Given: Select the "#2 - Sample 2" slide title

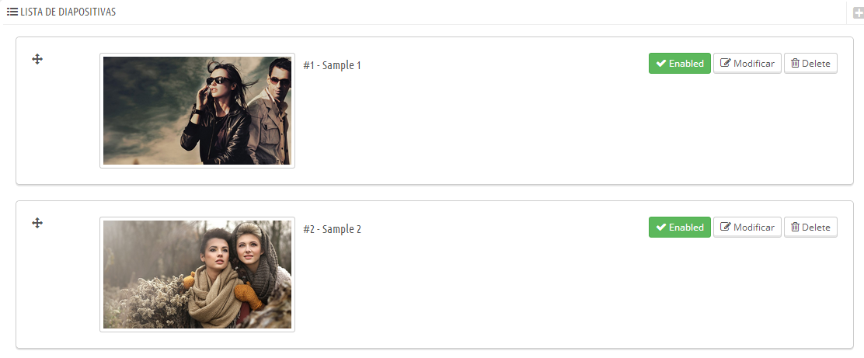Looking at the screenshot, I should (x=332, y=229).
